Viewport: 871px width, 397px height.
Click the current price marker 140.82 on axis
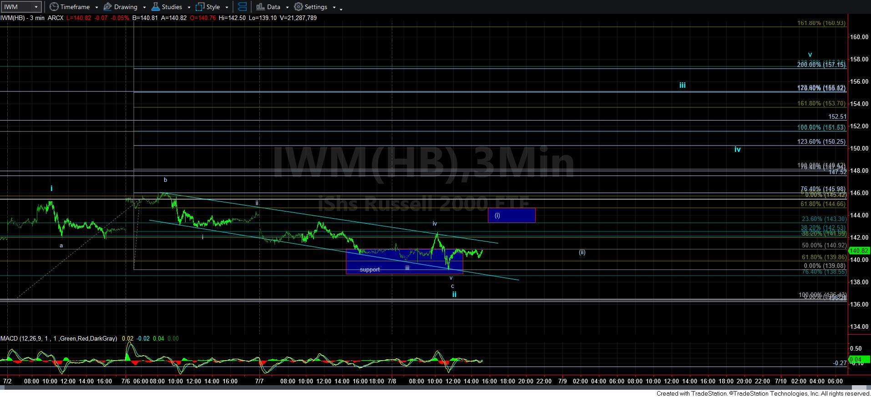[x=859, y=251]
